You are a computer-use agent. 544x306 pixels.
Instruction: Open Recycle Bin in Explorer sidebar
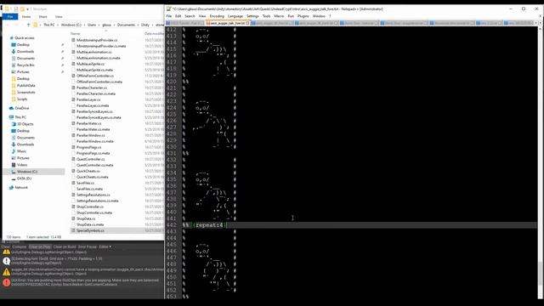coord(25,65)
